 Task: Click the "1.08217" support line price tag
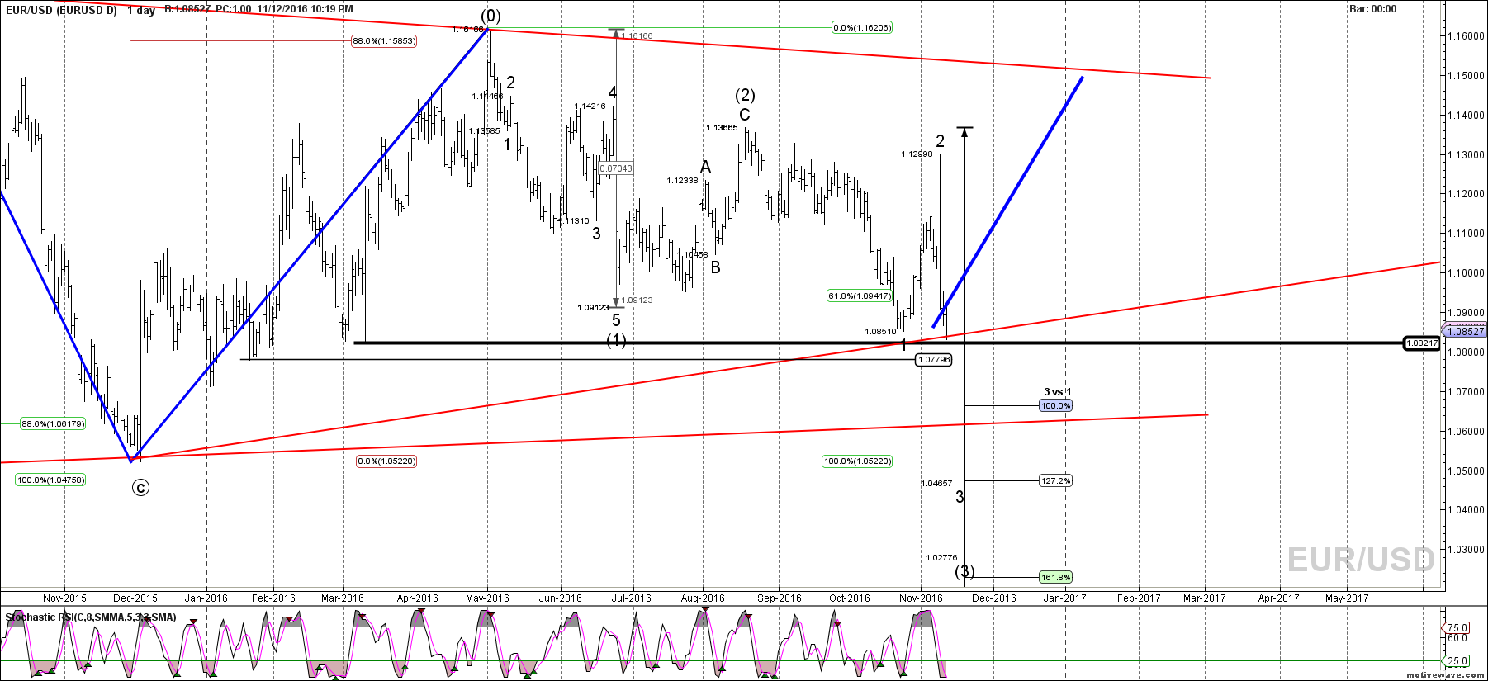click(x=1422, y=343)
